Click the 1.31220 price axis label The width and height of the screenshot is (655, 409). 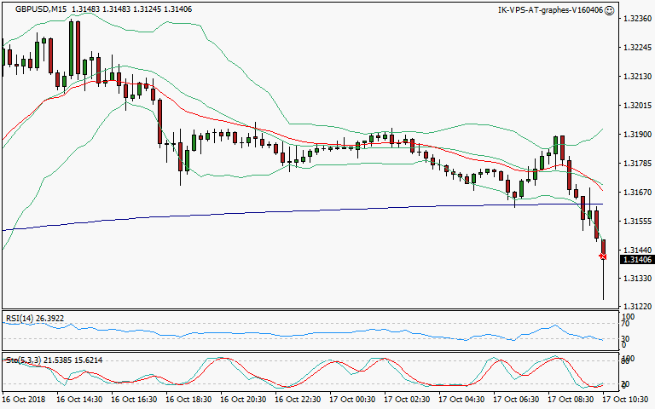coord(638,307)
